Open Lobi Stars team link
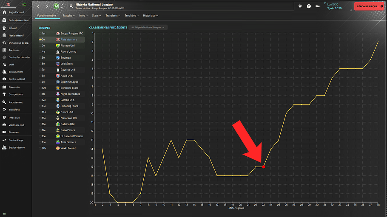 tap(67, 64)
